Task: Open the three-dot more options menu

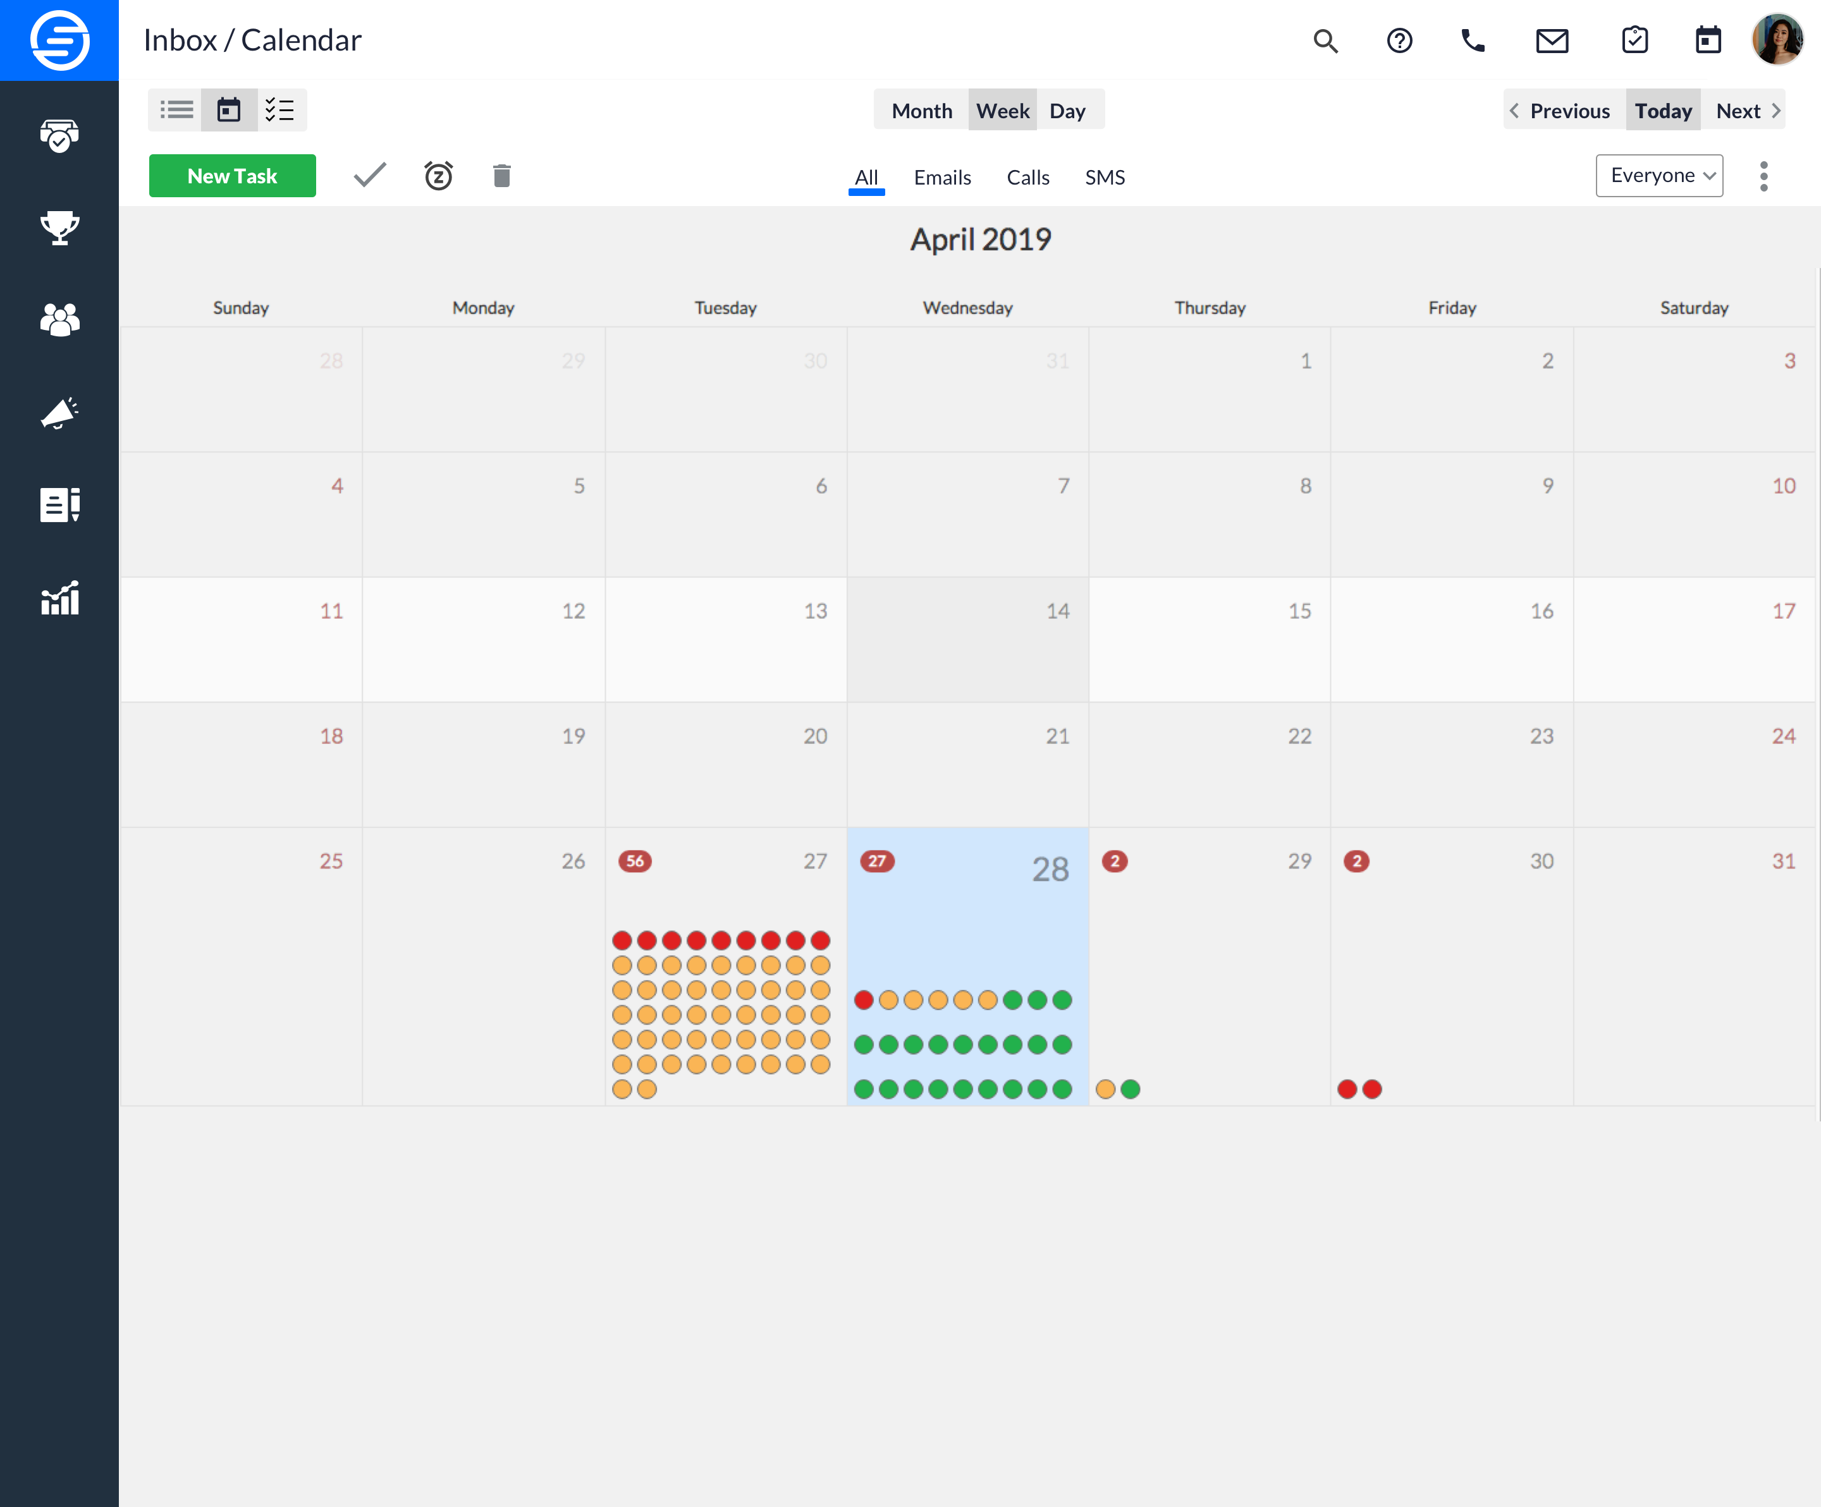Action: tap(1763, 175)
